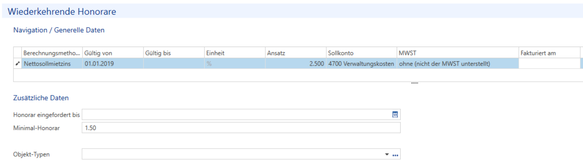Open calendar picker for Honorar eingefordert bis
This screenshot has width=583, height=162.
coord(394,115)
